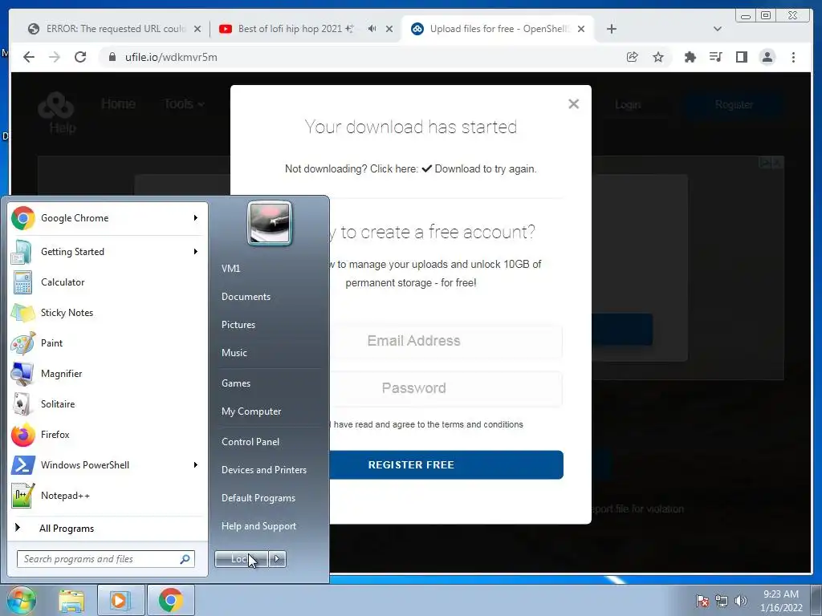Expand Windows PowerShell submenu arrow
Image resolution: width=822 pixels, height=616 pixels.
point(196,464)
